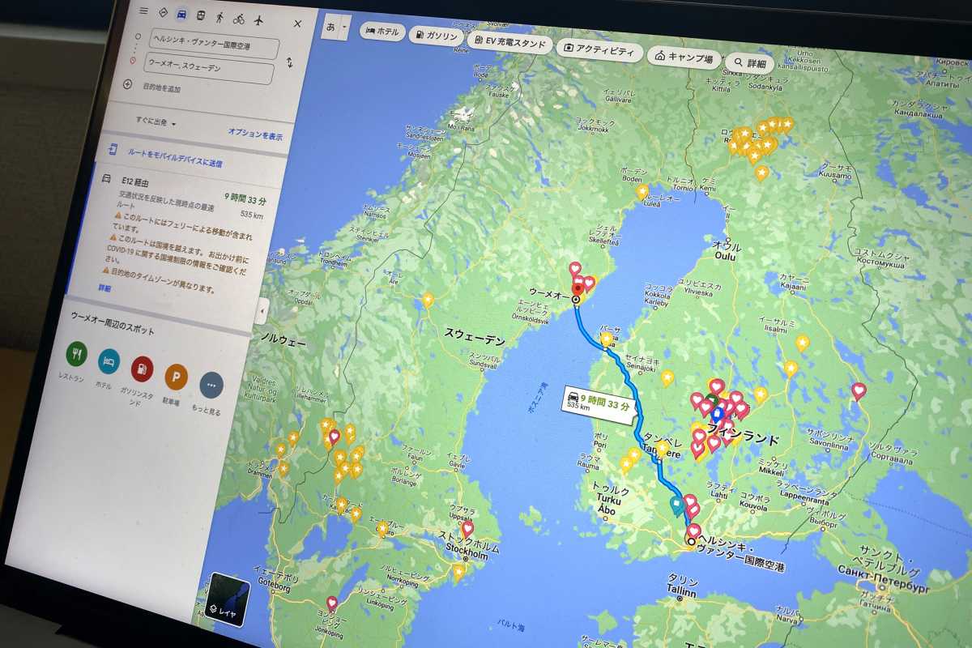The image size is (972, 648).
Task: Open the 詳細 route details link
Action: [105, 288]
